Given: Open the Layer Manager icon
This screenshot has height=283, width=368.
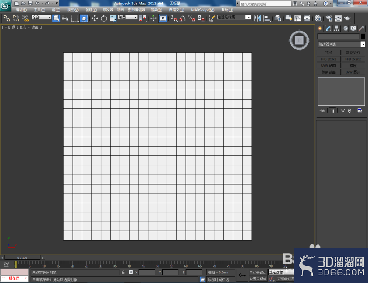Looking at the screenshot, I should [x=277, y=18].
